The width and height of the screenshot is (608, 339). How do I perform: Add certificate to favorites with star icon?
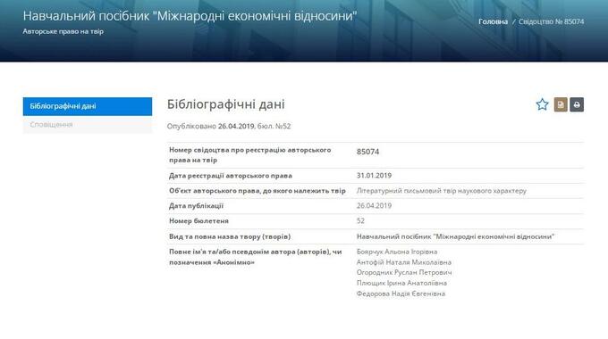point(542,104)
